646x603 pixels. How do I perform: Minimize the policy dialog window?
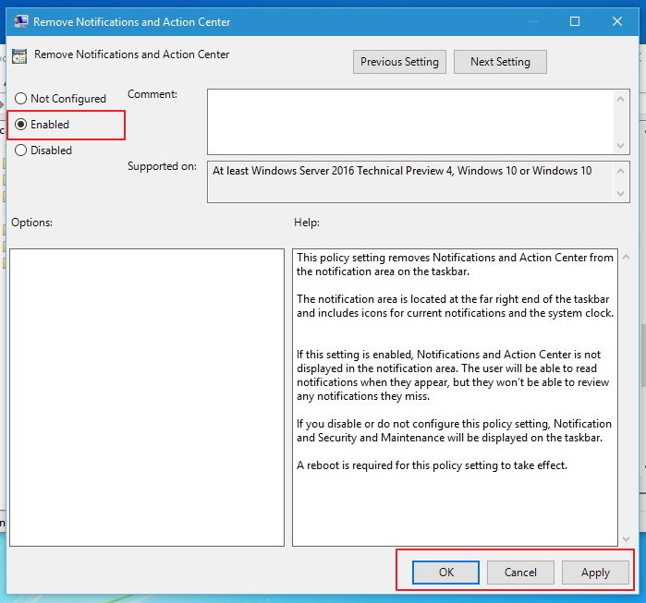click(x=533, y=21)
